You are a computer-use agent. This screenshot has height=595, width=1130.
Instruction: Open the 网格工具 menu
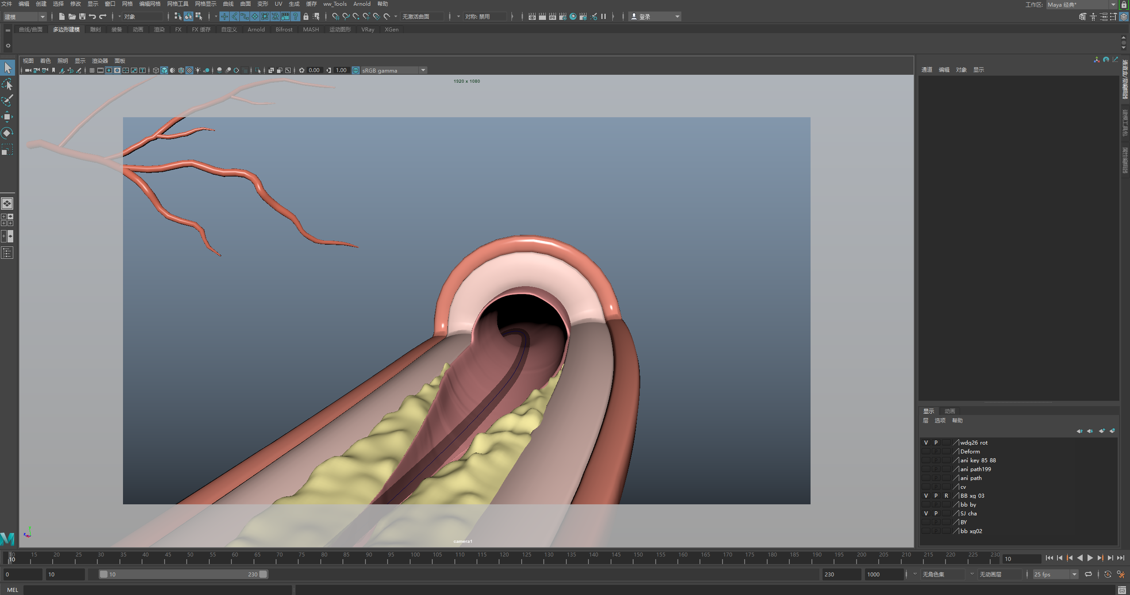click(x=177, y=4)
